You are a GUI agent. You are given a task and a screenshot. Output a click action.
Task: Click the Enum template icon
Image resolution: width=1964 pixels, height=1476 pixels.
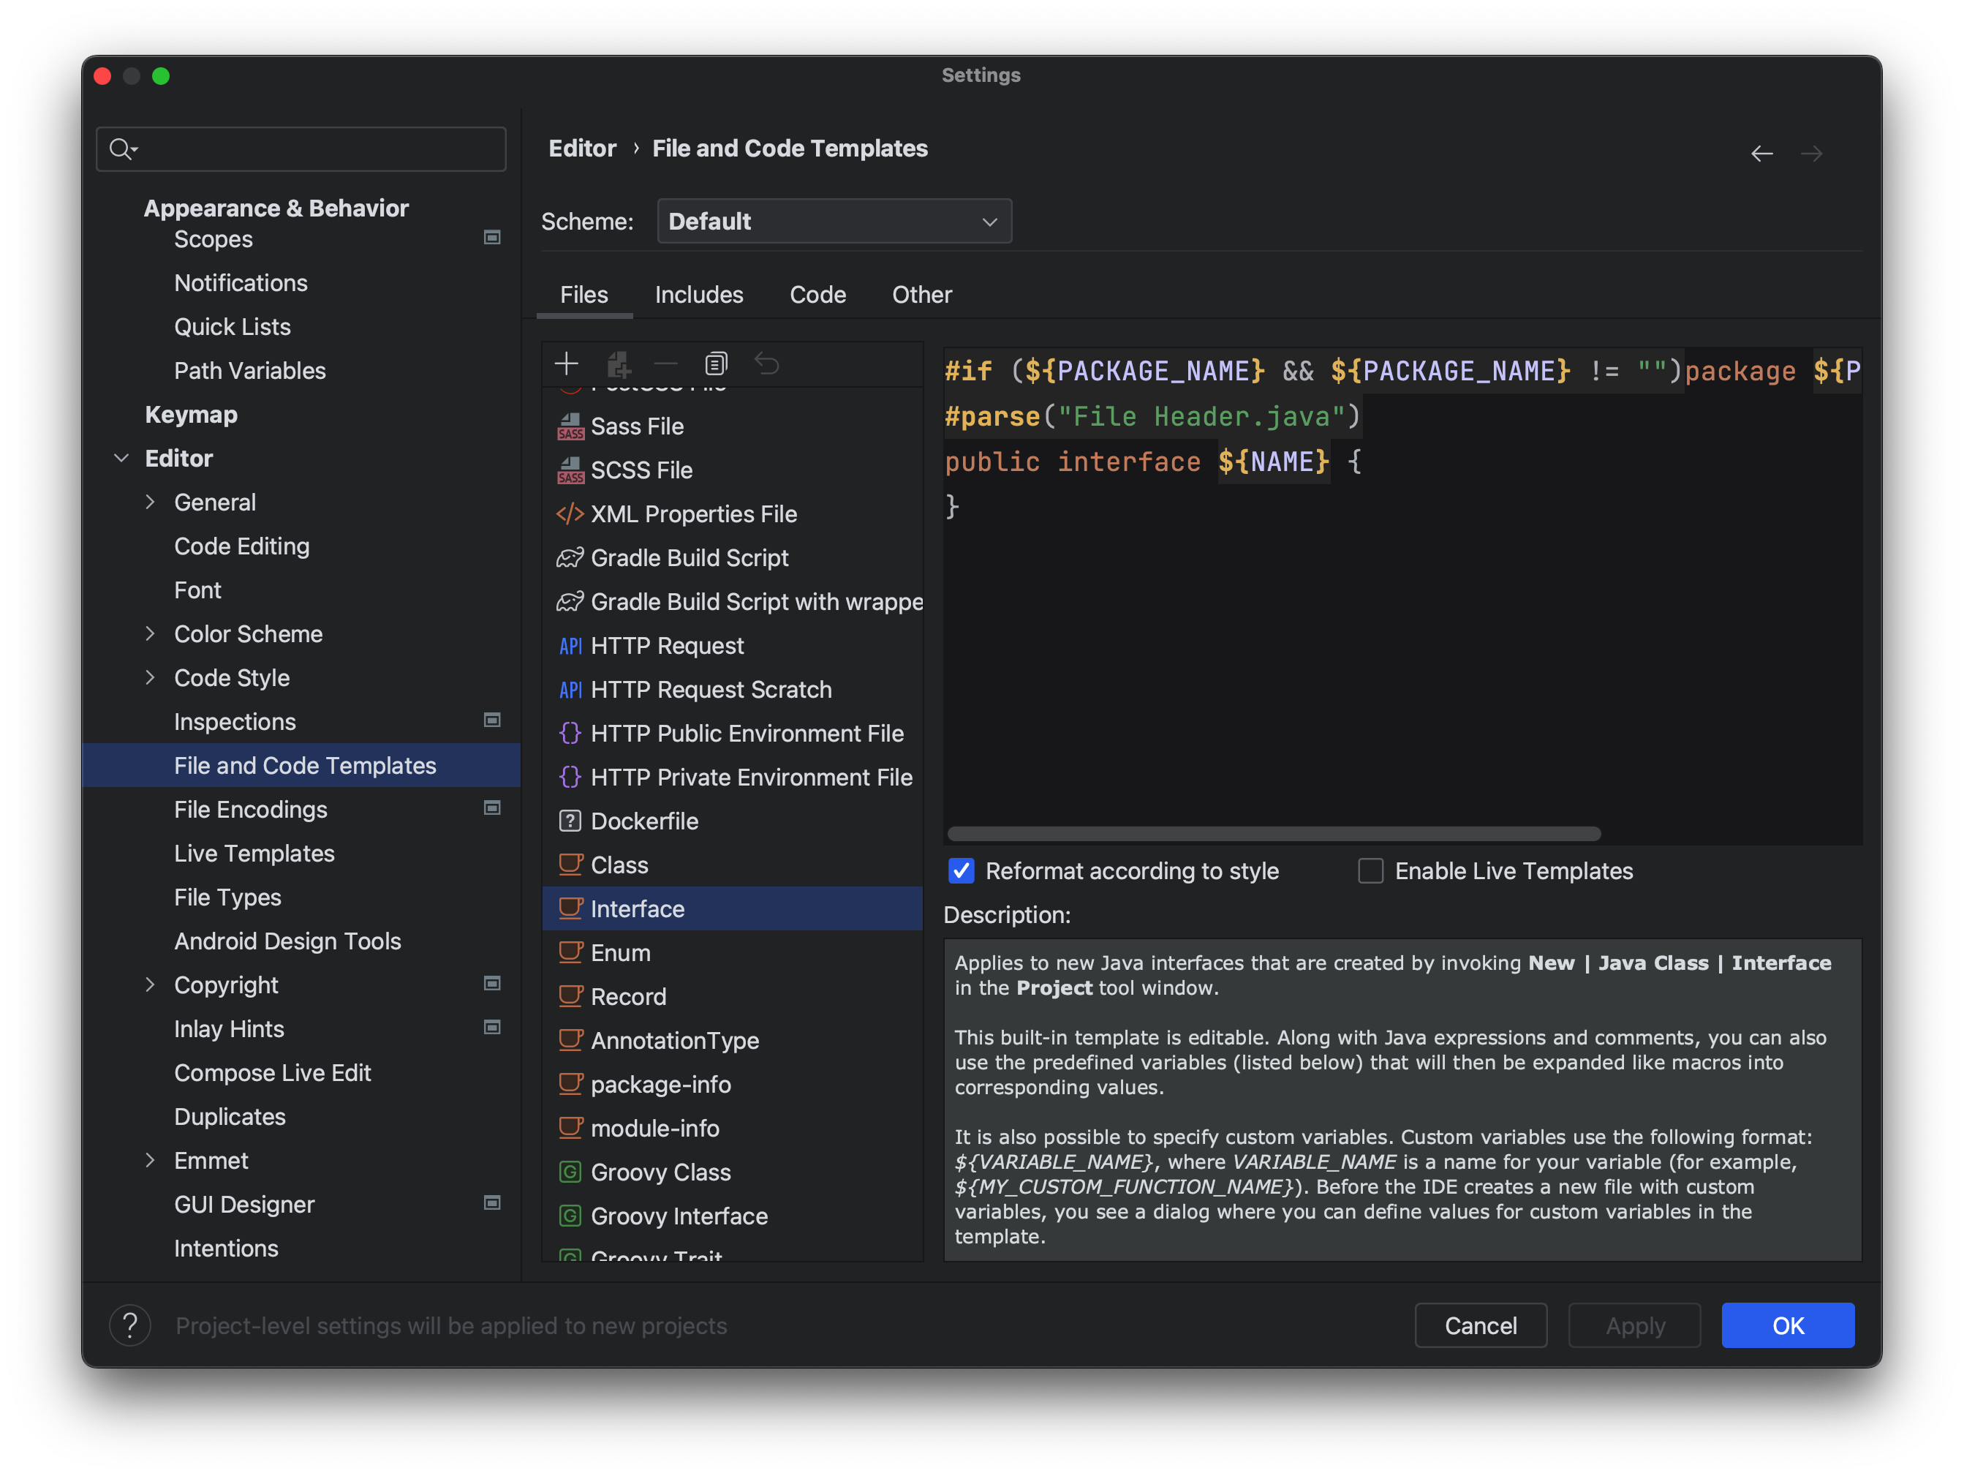[570, 953]
